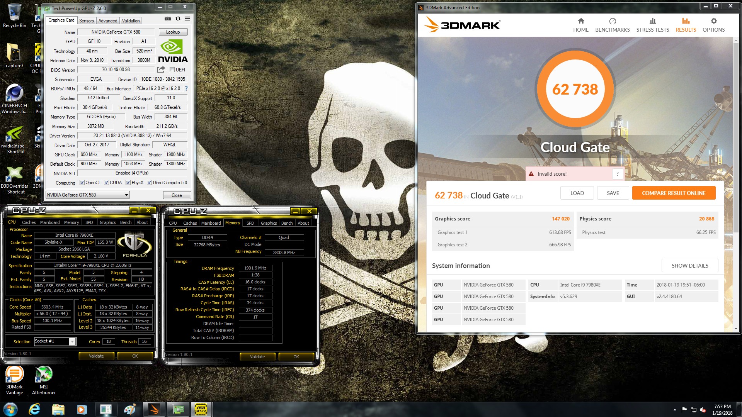Image resolution: width=742 pixels, height=417 pixels.
Task: Open the 3DMark OPTIONS gear icon
Action: [714, 21]
